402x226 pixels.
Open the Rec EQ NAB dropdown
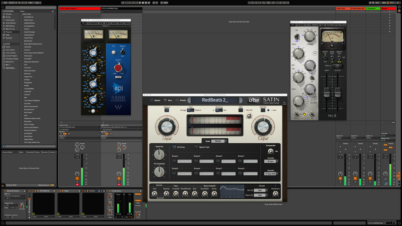point(261,190)
